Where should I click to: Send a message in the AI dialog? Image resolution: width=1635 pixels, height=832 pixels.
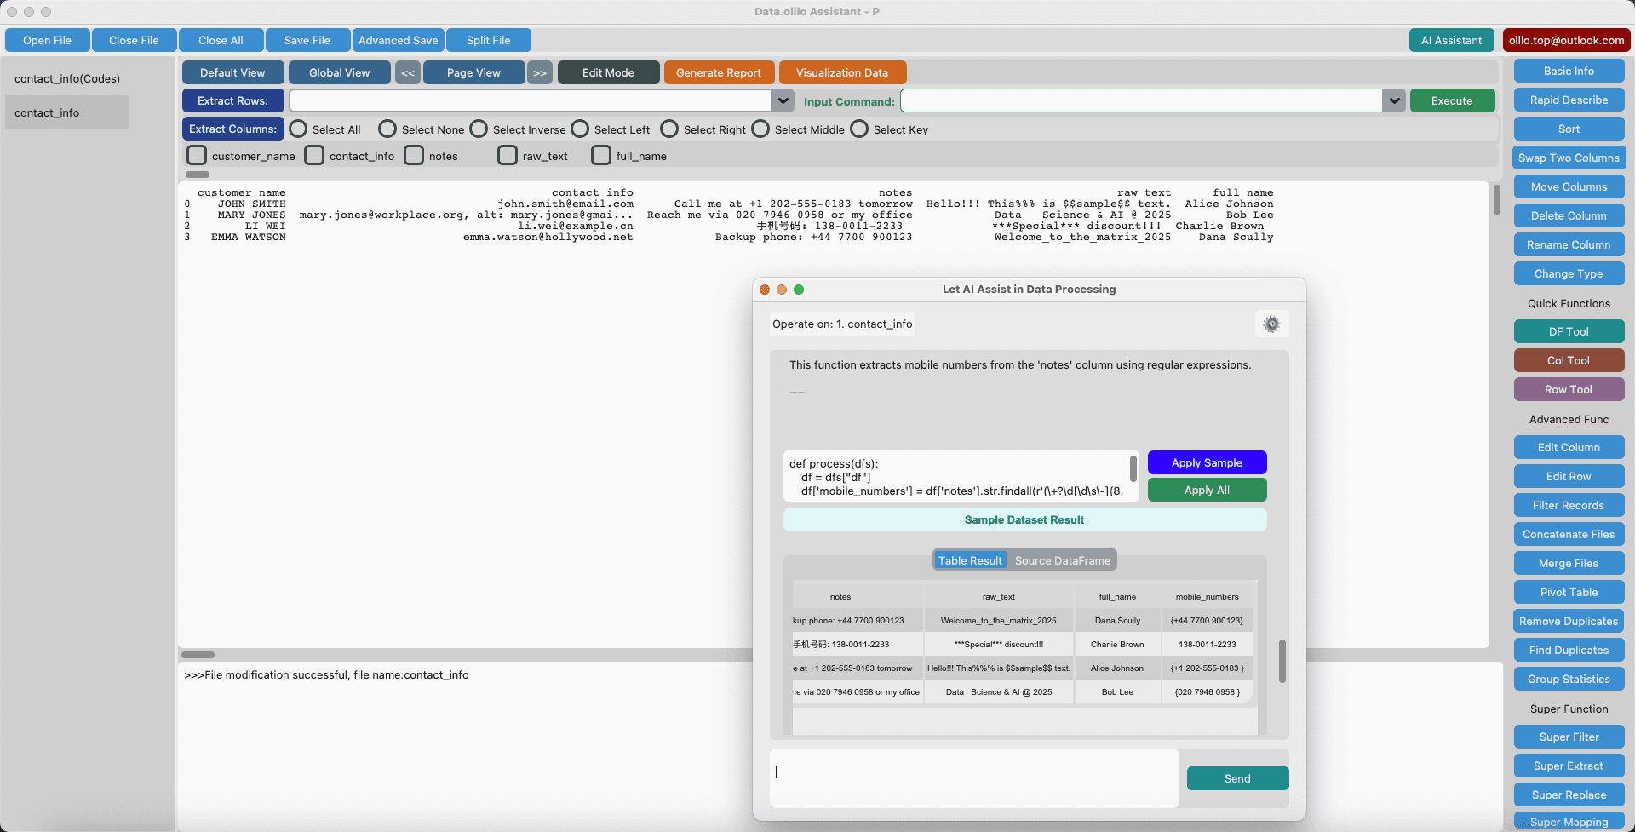pyautogui.click(x=1236, y=777)
